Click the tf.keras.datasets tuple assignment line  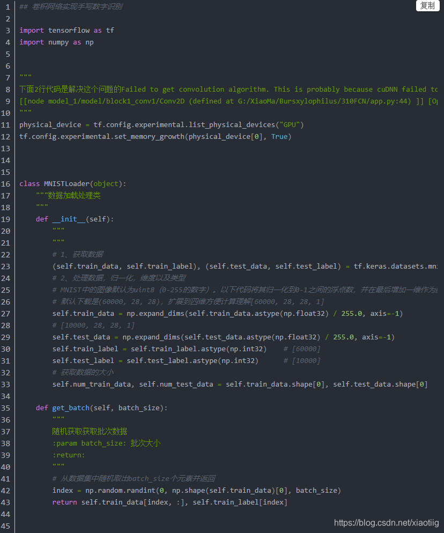click(245, 266)
